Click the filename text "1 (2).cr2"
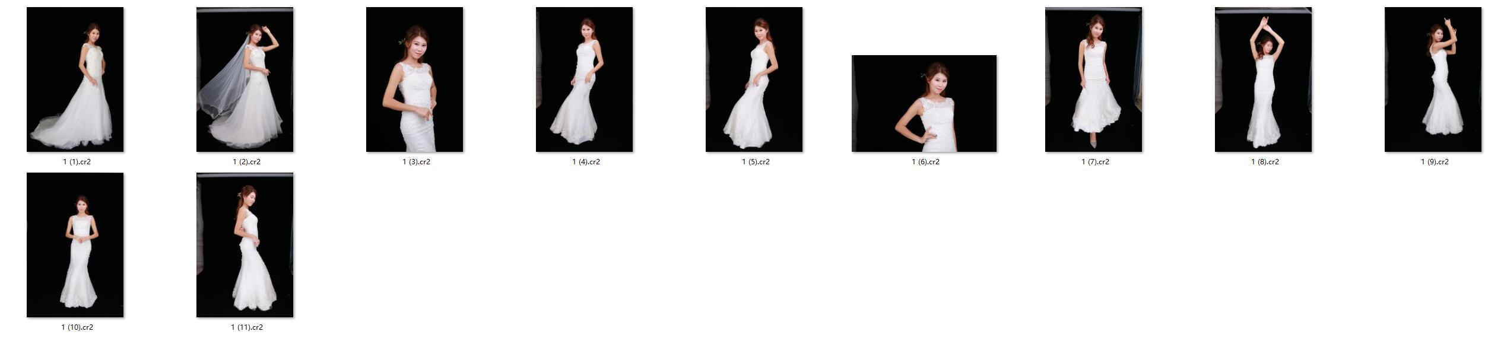 click(247, 162)
